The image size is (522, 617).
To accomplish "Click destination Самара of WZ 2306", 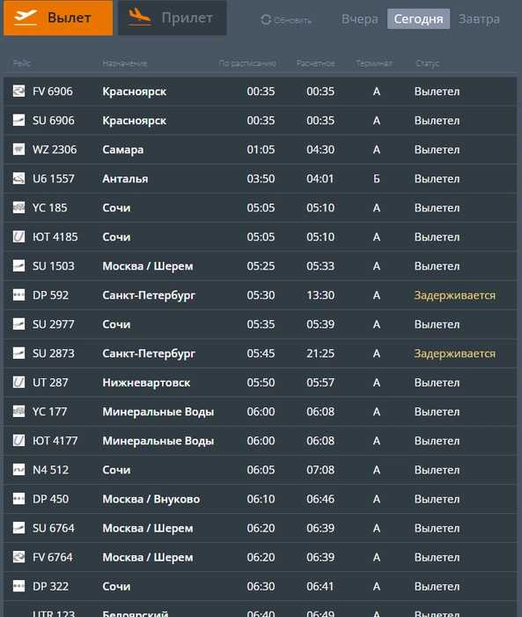I will point(123,150).
